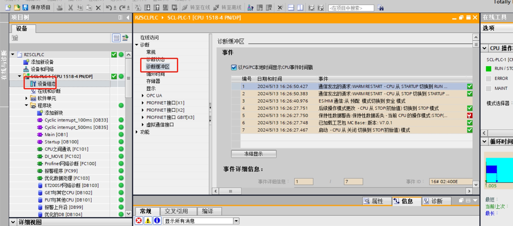Show warnings filter icon in info panel
513x226 pixels.
point(148,220)
